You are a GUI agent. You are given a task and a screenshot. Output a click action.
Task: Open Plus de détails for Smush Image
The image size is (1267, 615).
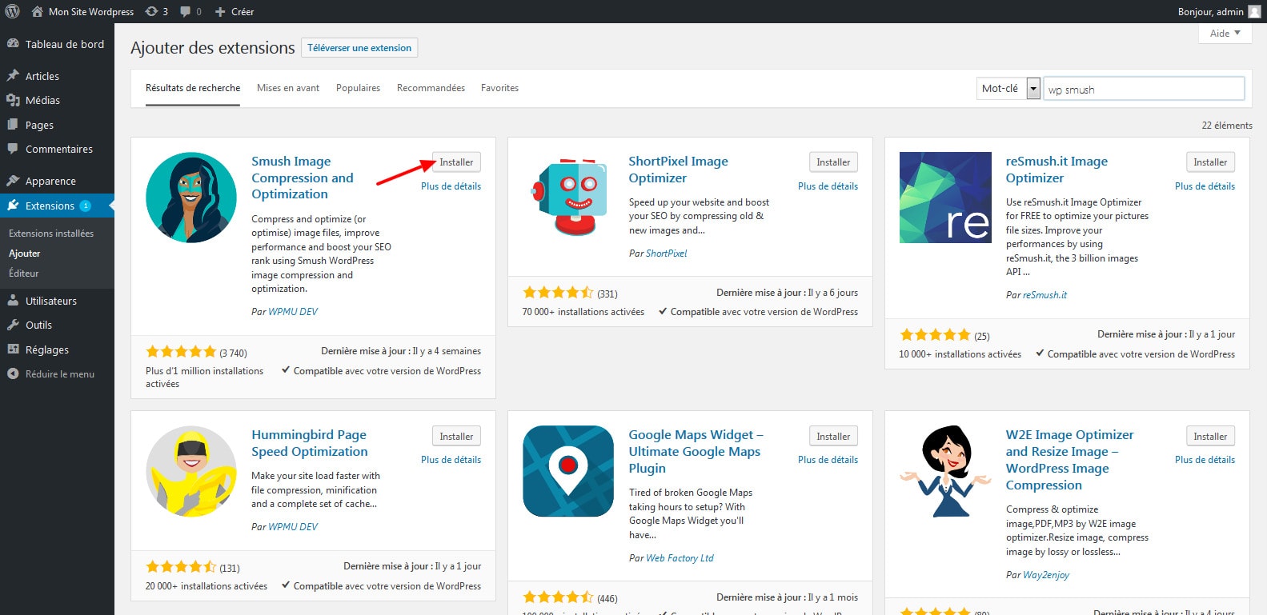click(x=451, y=186)
